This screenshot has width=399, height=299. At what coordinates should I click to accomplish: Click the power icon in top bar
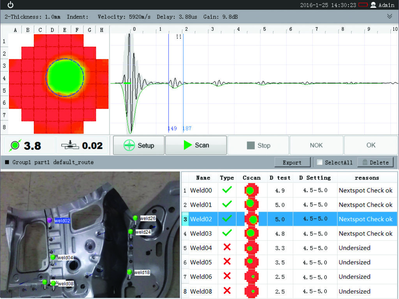[11, 5]
